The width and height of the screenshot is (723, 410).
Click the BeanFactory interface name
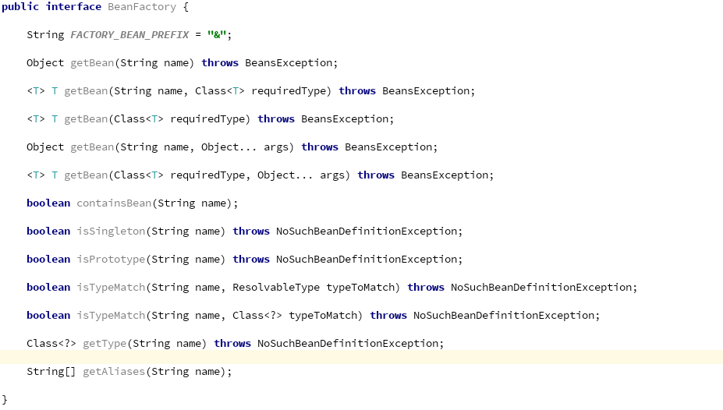[142, 7]
